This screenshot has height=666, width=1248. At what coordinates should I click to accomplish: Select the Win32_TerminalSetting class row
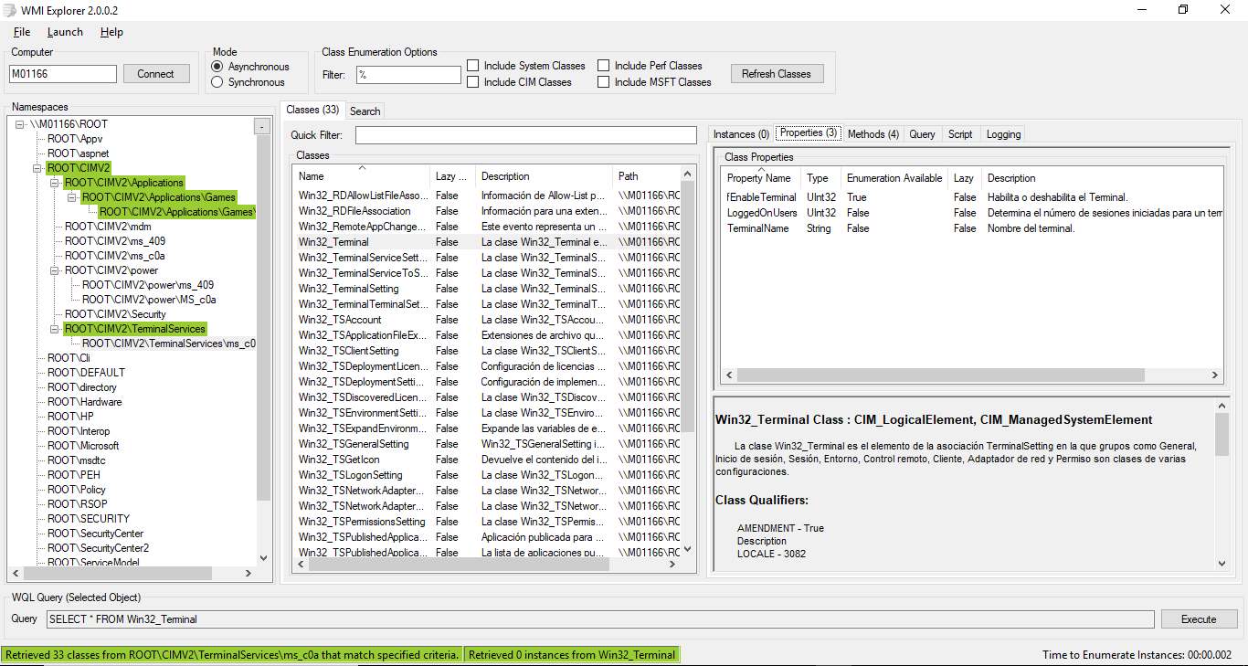(488, 289)
